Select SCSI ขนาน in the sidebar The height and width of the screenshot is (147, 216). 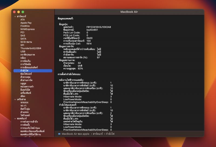[x=26, y=42]
